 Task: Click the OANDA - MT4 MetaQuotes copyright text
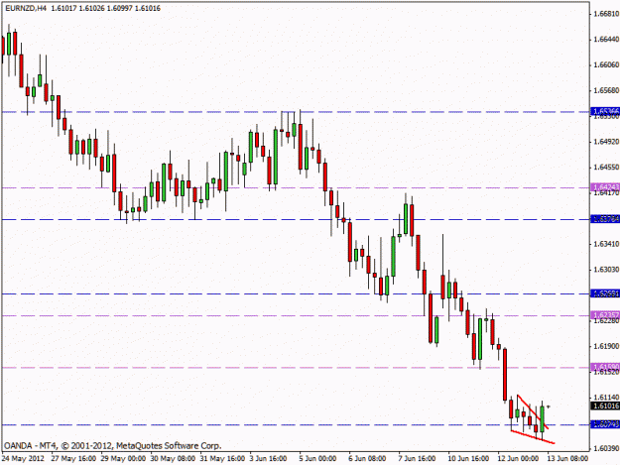tap(113, 445)
